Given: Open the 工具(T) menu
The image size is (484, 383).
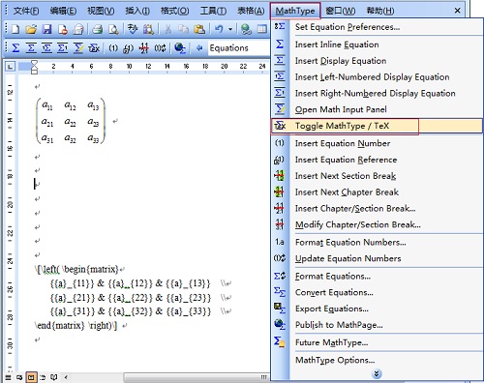Looking at the screenshot, I should coord(213,11).
